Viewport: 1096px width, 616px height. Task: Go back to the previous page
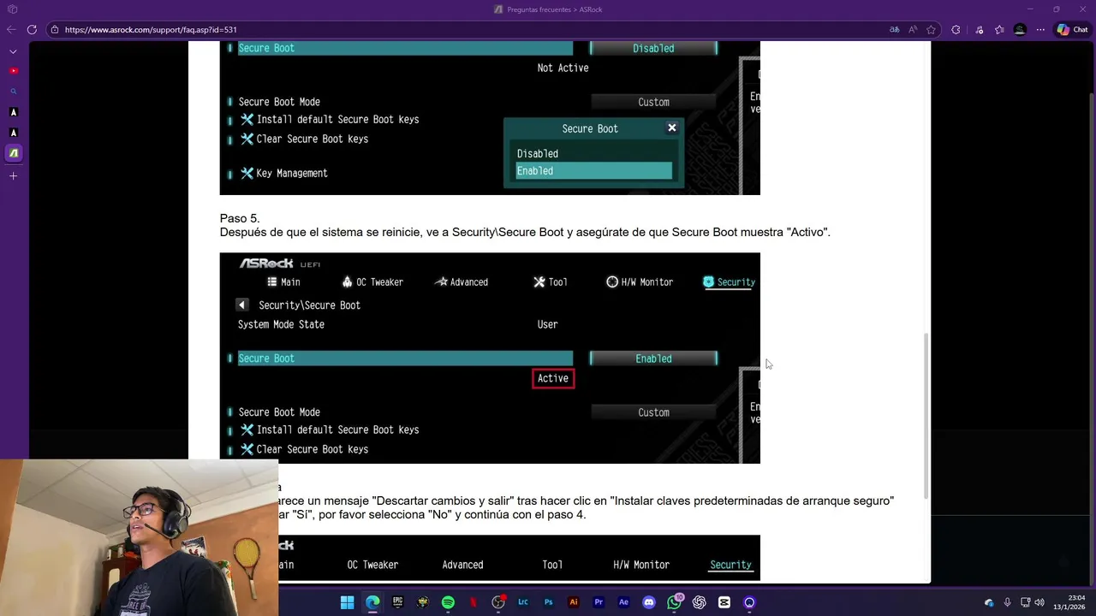coord(12,29)
